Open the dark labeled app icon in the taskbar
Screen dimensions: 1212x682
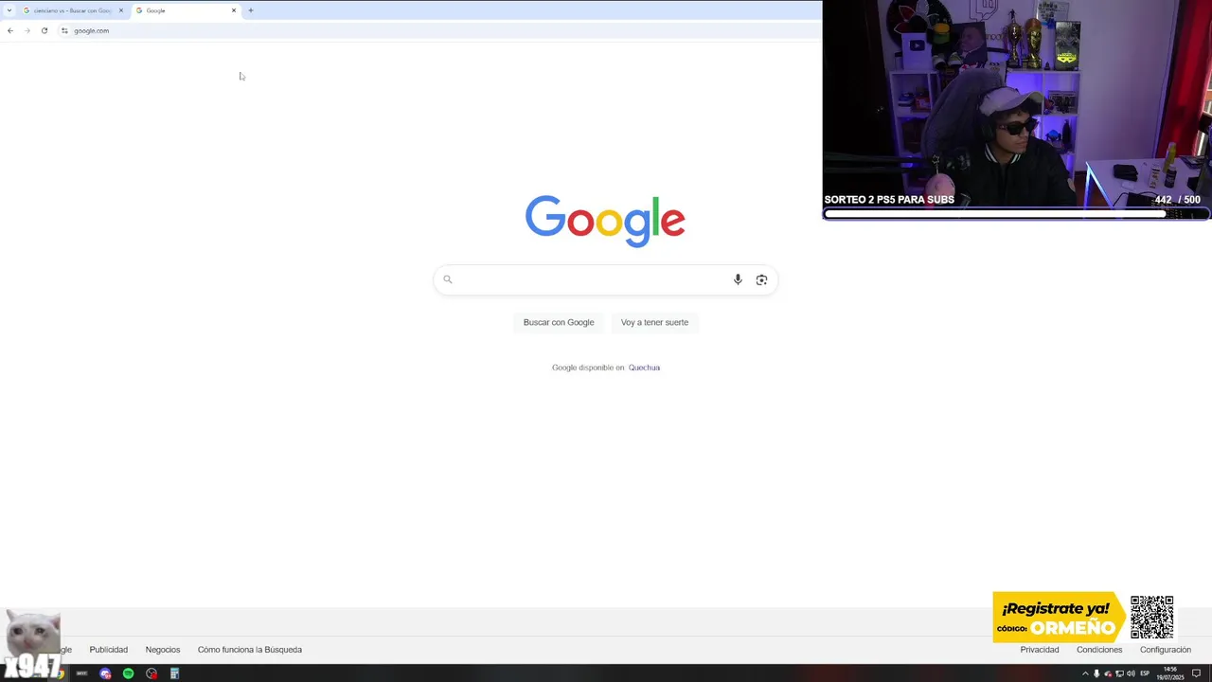(81, 673)
